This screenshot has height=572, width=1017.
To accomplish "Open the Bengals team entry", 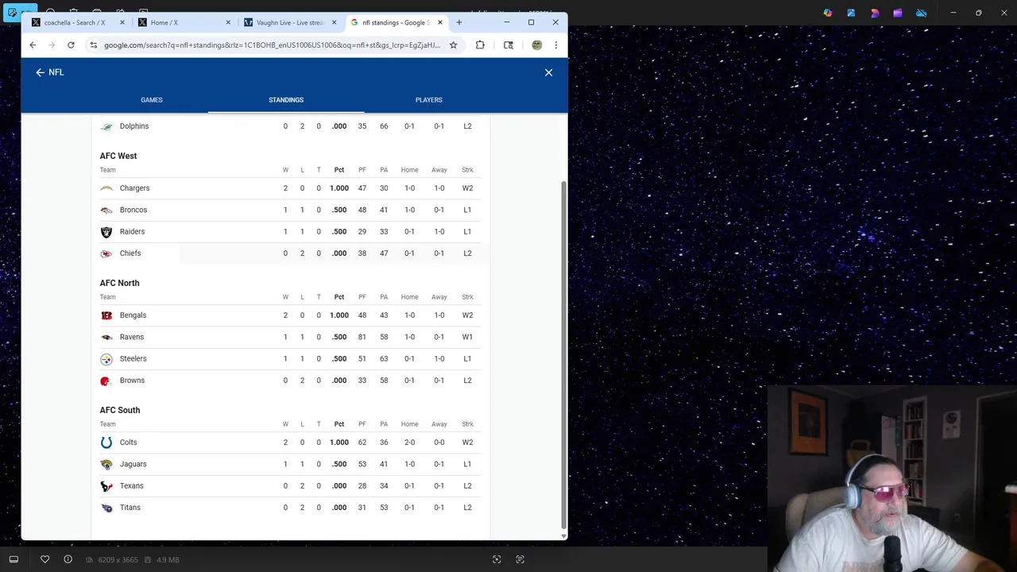I will 133,315.
